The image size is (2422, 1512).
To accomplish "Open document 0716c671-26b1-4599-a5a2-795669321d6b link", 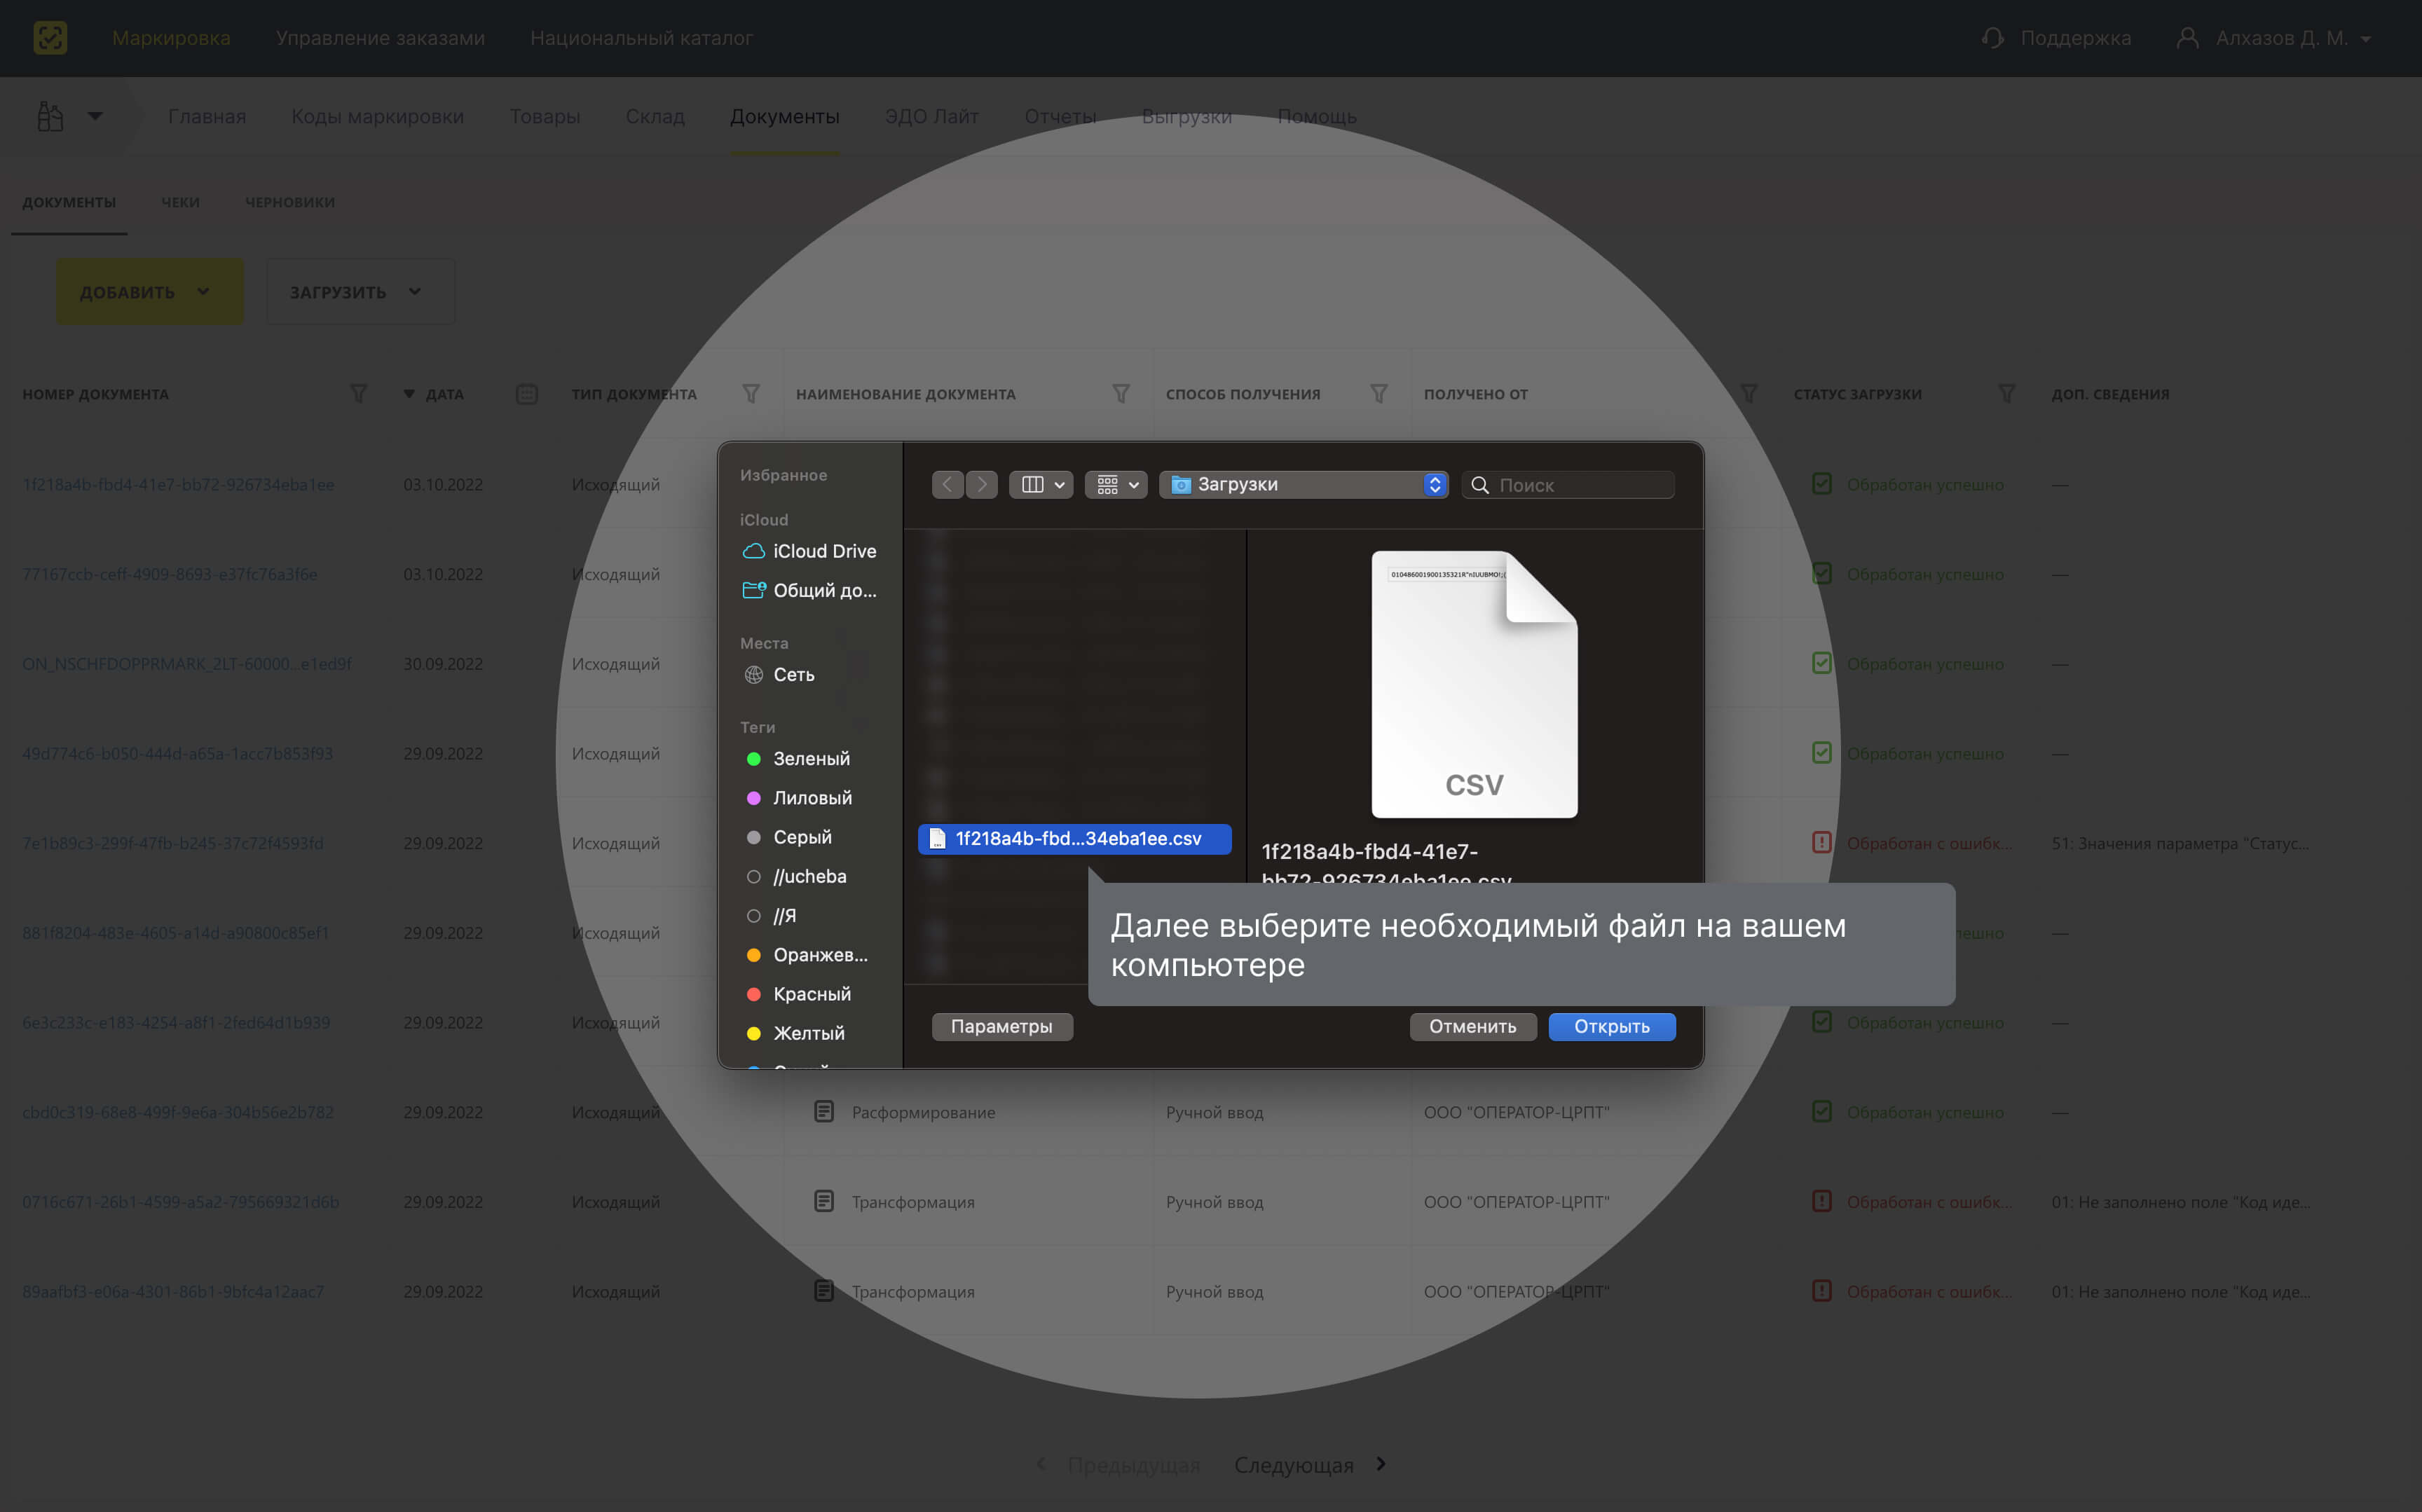I will (181, 1202).
